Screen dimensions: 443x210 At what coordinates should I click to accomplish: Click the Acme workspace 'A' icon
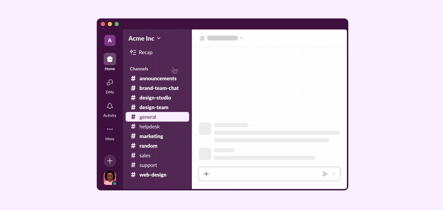[110, 40]
